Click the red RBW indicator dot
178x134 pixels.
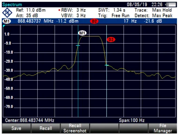pyautogui.click(x=59, y=10)
